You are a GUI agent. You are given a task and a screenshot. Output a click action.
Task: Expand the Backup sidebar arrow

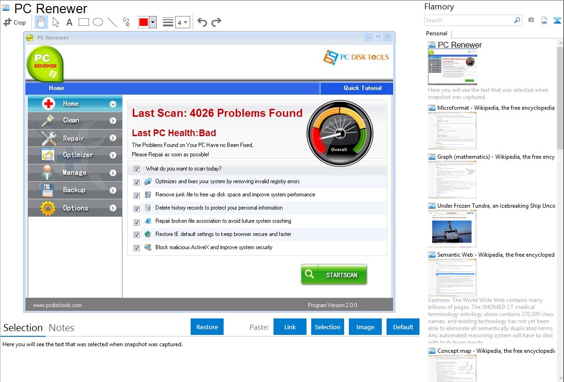(x=113, y=190)
